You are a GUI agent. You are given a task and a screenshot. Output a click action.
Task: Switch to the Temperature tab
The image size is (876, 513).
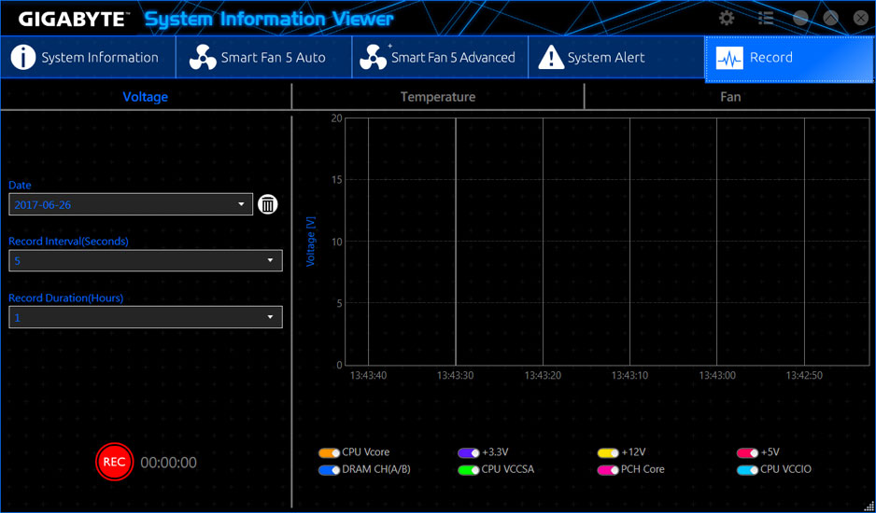[x=438, y=97]
